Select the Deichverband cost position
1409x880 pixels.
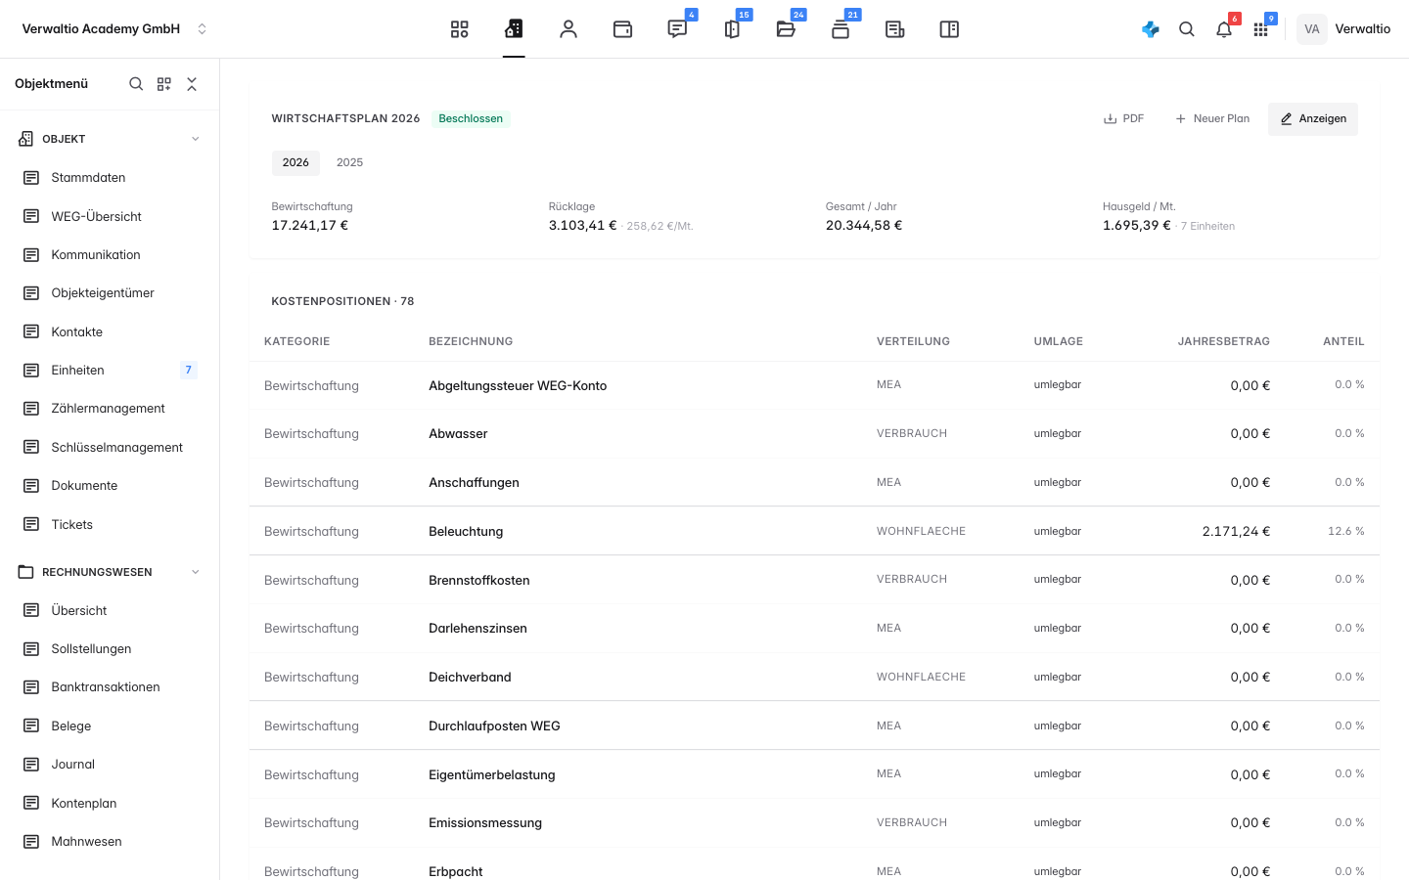814,677
